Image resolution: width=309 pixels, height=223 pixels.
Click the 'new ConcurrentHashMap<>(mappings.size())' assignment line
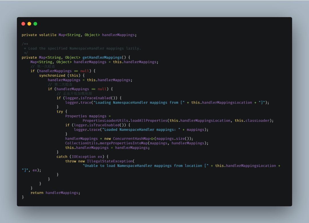pos(129,139)
